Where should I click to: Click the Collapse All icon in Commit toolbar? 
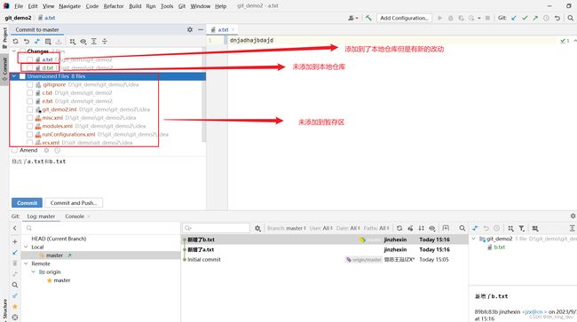pyautogui.click(x=105, y=42)
